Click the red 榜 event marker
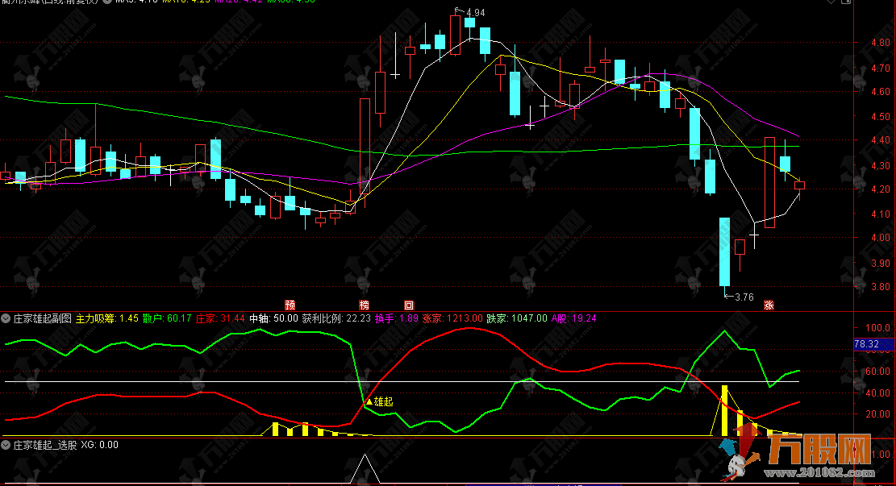896x486 pixels. pyautogui.click(x=365, y=305)
